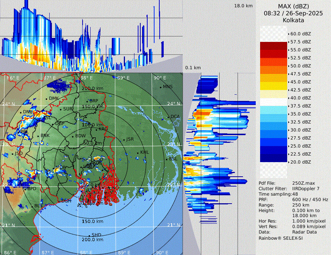
Task: Select the DMK station marker
Action: tap(47, 99)
